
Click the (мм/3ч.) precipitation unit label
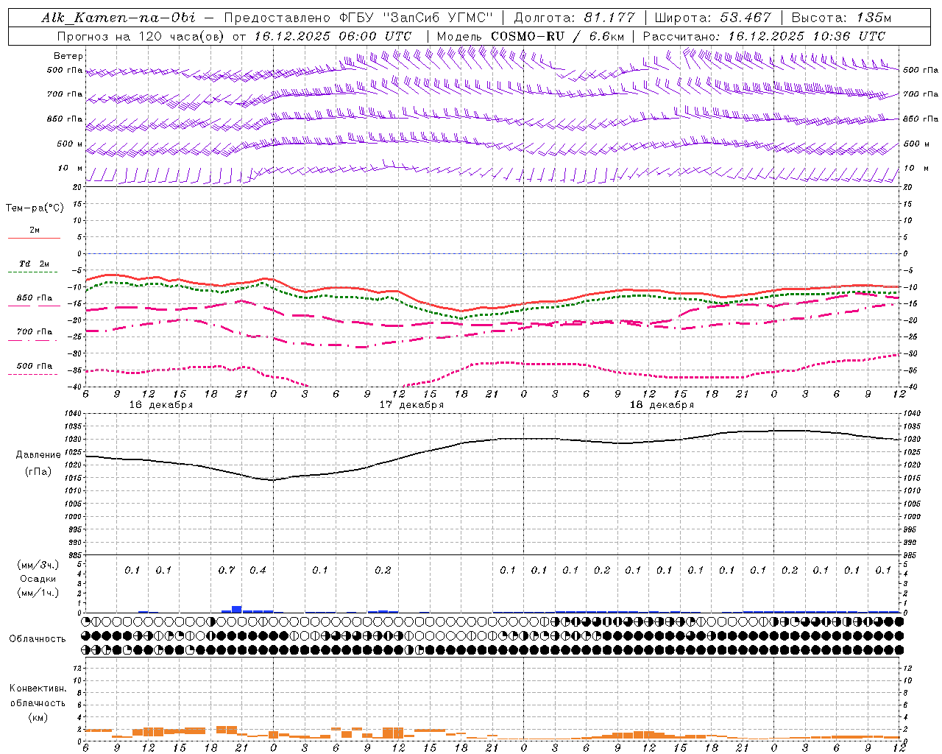pos(38,565)
